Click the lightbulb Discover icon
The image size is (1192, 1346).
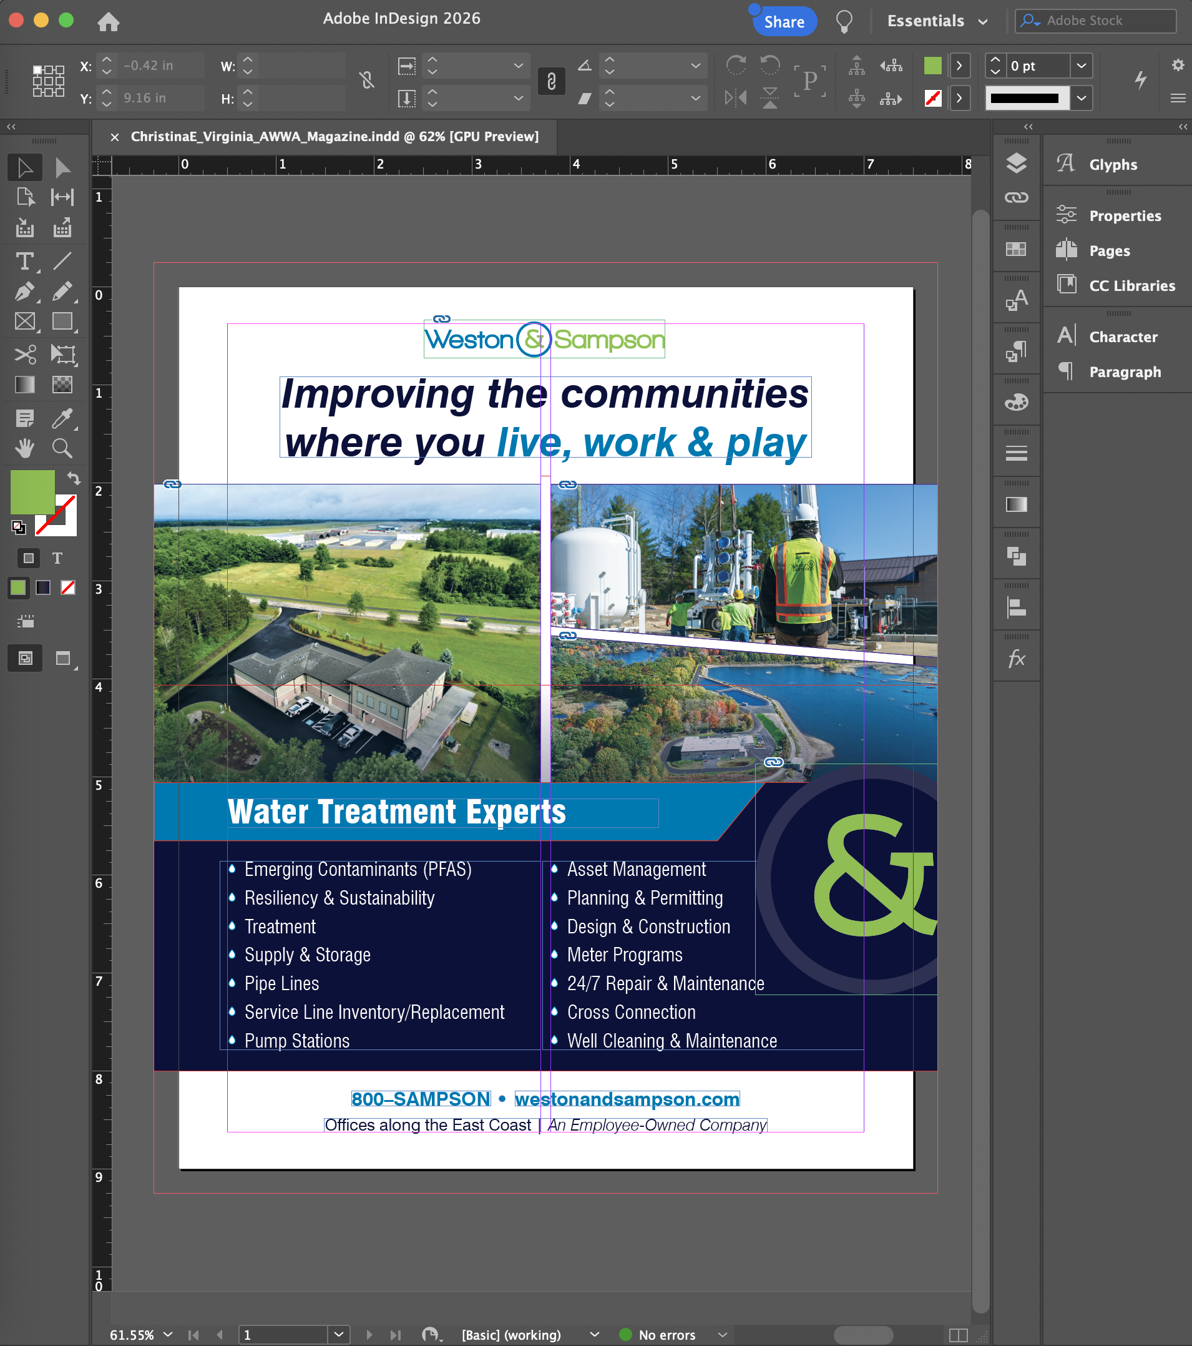click(x=844, y=22)
